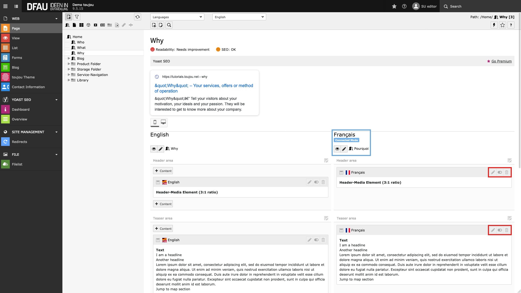This screenshot has height=293, width=521.
Task: Click the search magnifier icon in the toolbar
Action: click(169, 25)
